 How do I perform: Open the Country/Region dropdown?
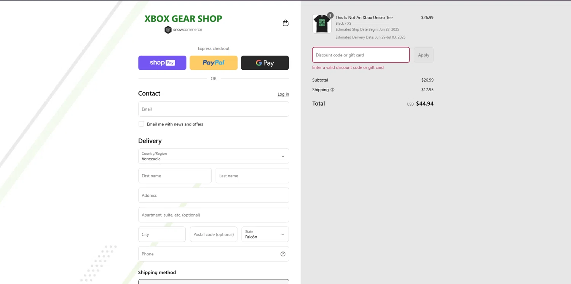pos(214,156)
